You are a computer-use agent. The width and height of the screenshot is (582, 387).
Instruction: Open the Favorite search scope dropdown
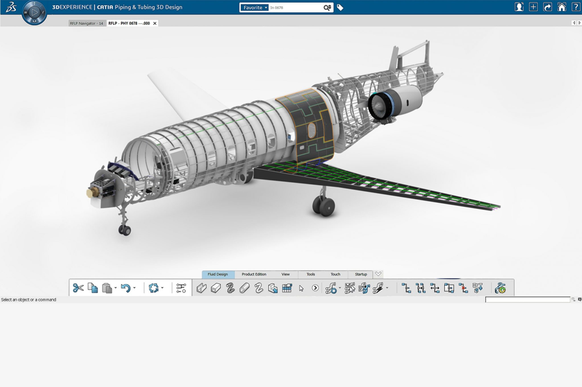[254, 7]
